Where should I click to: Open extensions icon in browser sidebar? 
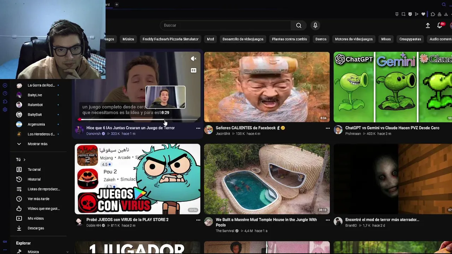point(5,102)
